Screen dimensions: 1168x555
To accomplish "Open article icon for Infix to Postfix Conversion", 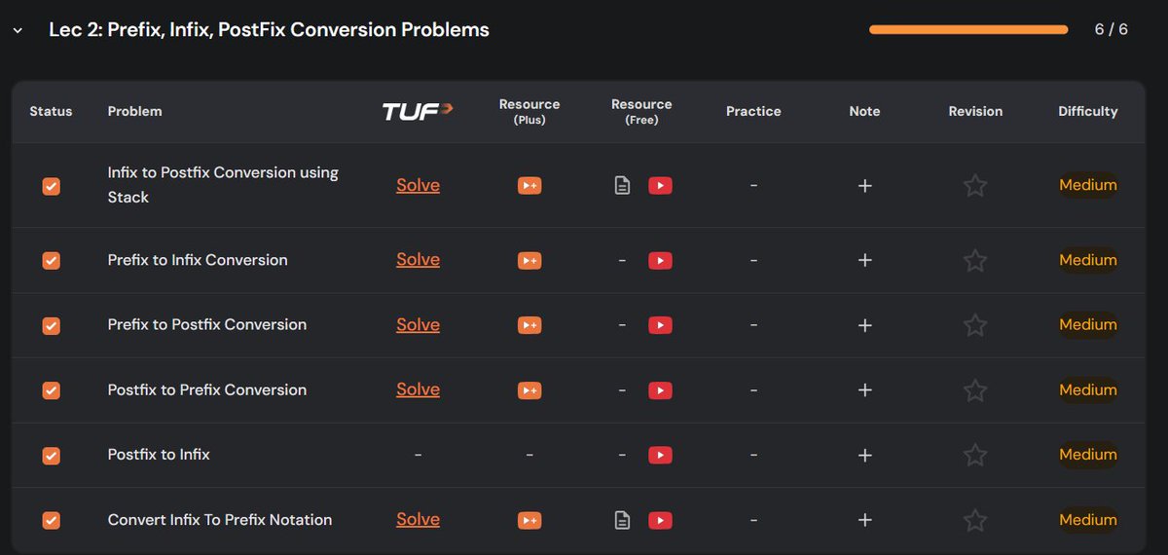I will tap(622, 185).
